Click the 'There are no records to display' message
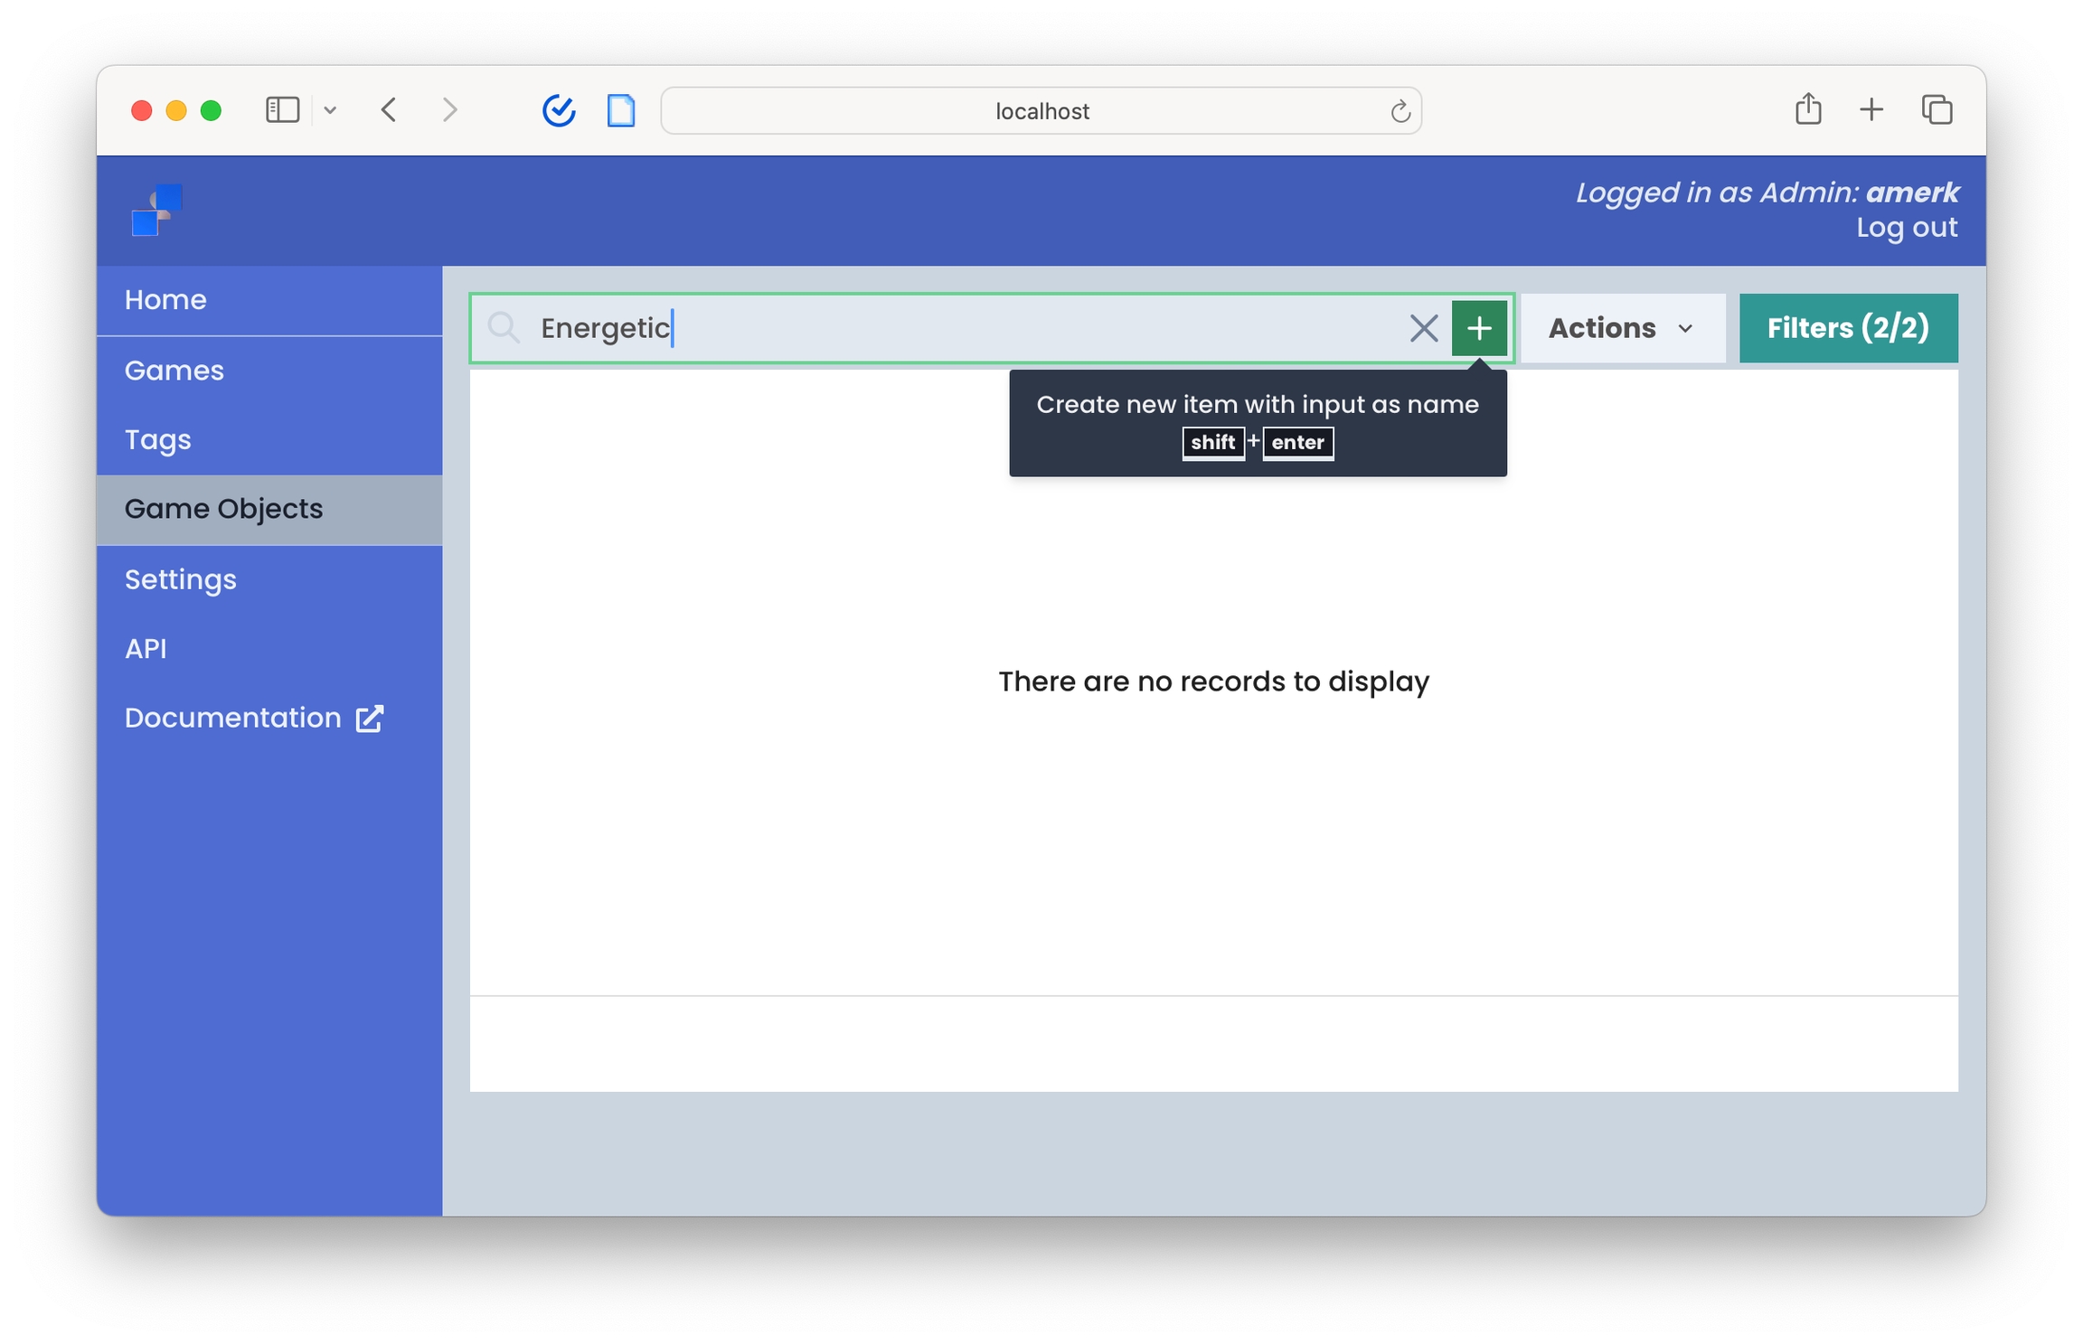Screen dimensions: 2083x1344 tap(1213, 681)
